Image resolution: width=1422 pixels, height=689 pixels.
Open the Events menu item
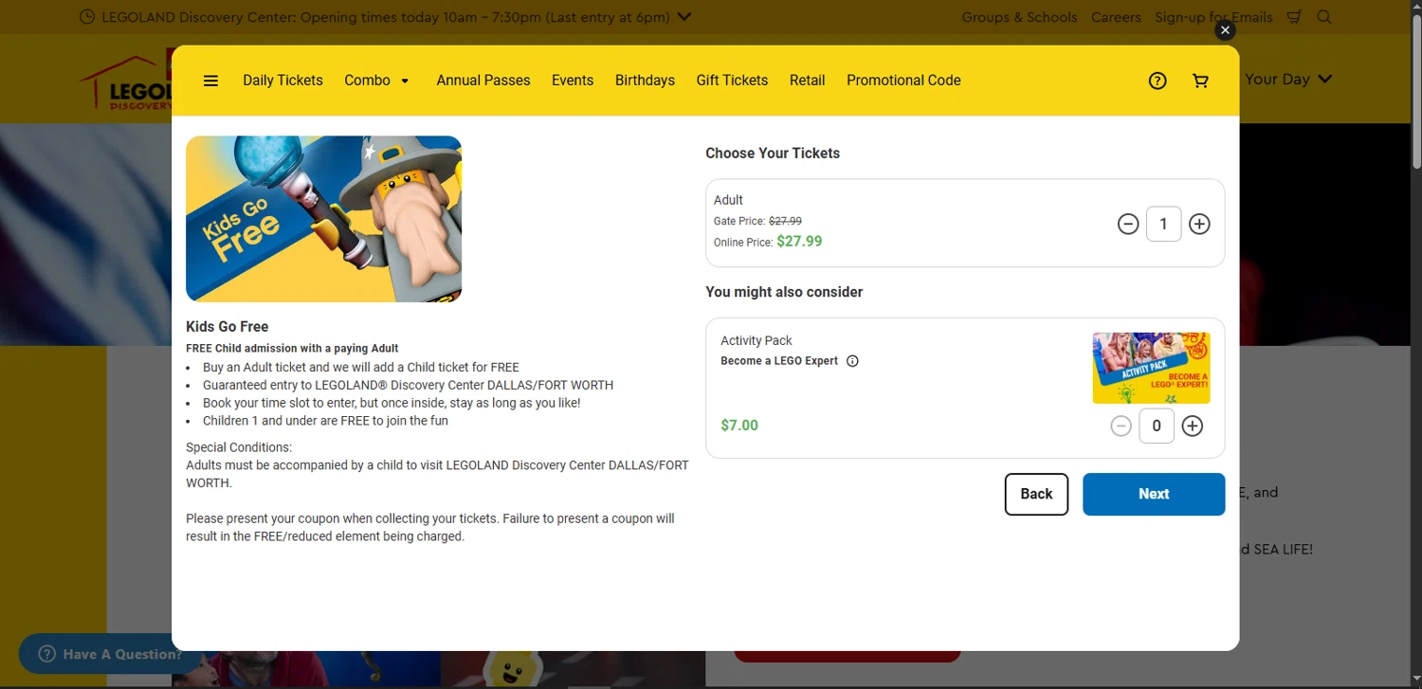pyautogui.click(x=573, y=81)
